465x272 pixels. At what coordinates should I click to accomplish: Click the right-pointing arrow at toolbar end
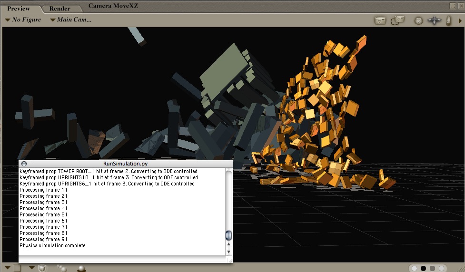[460, 21]
